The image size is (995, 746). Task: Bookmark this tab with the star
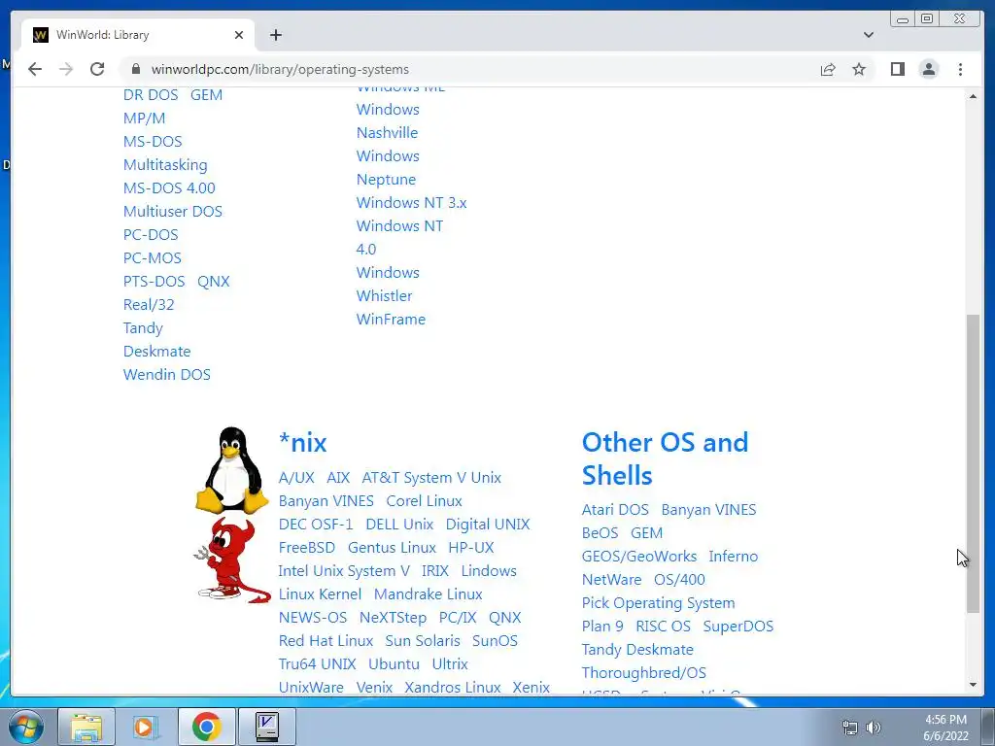[859, 69]
